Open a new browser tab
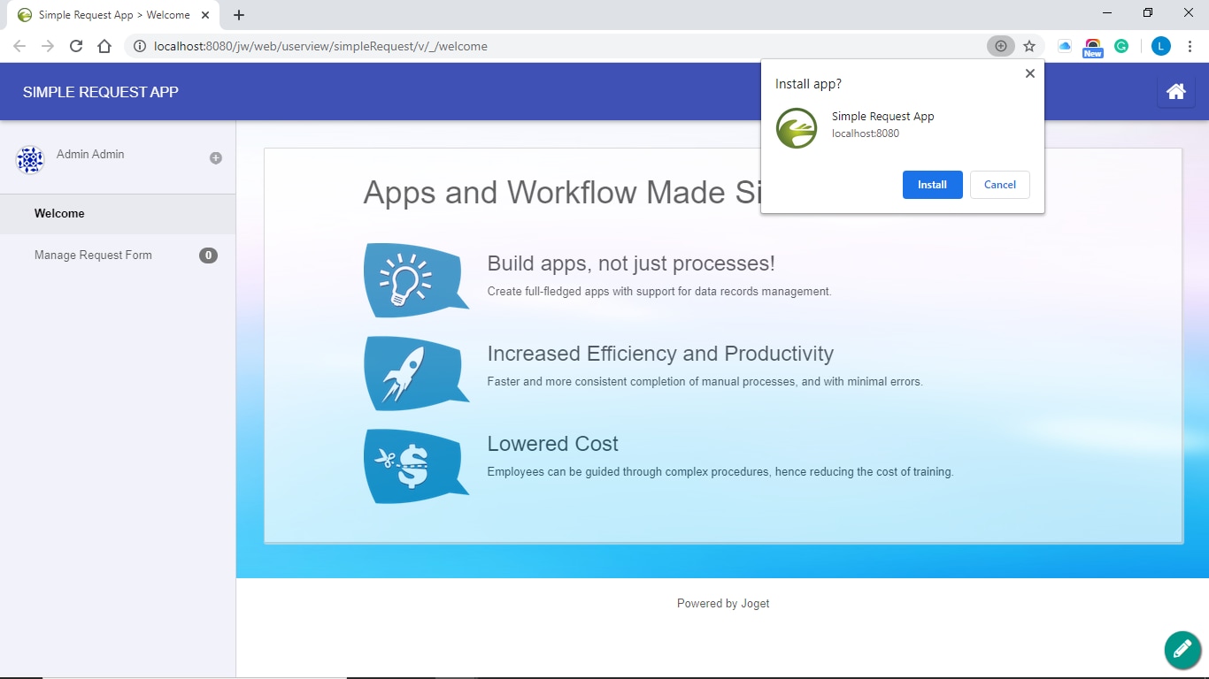 tap(239, 15)
